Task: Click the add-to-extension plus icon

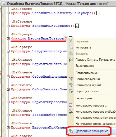Action: [71, 131]
